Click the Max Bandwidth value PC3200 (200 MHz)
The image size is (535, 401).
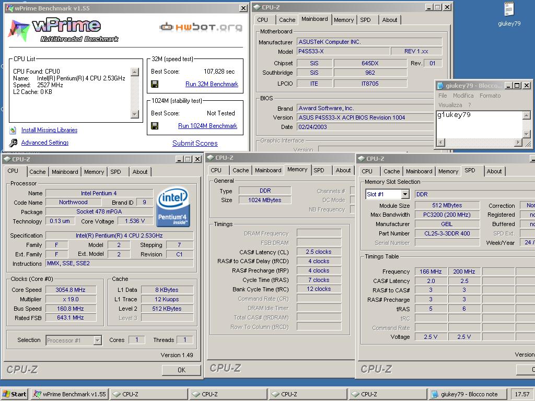click(447, 215)
